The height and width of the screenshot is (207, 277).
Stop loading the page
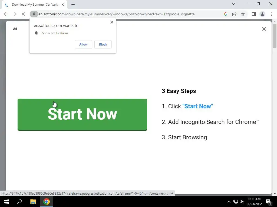pos(23,14)
